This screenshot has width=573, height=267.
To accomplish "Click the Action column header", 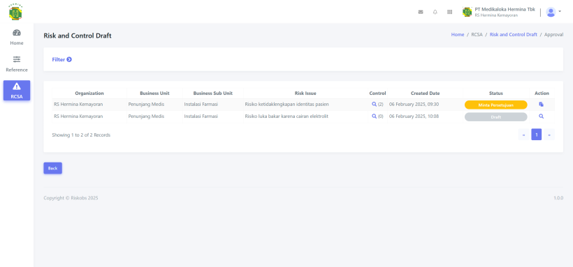I will 542,93.
